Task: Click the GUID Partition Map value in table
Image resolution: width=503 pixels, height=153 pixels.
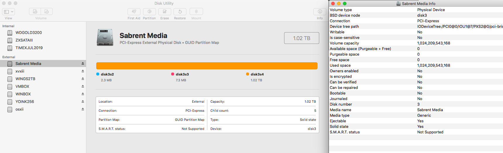Action: pyautogui.click(x=190, y=120)
